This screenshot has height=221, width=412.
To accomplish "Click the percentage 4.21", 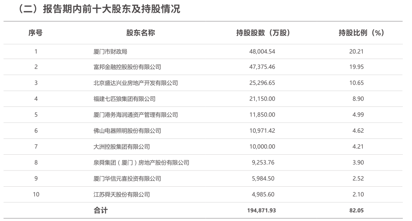I will pos(358,147).
